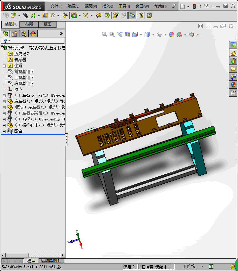Click the View Orientation cube icon
238x271 pixels.
pos(135,34)
